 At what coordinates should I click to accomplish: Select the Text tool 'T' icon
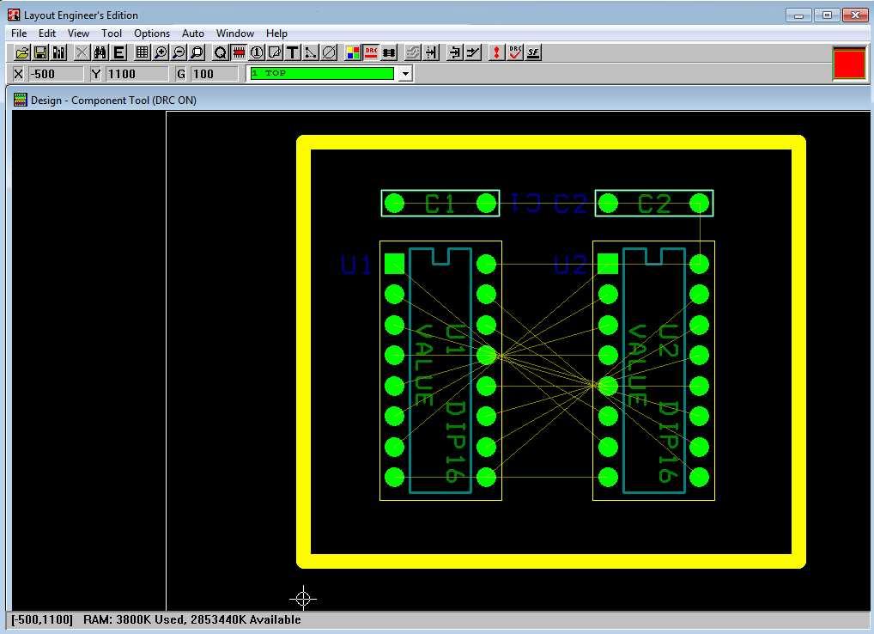point(293,53)
